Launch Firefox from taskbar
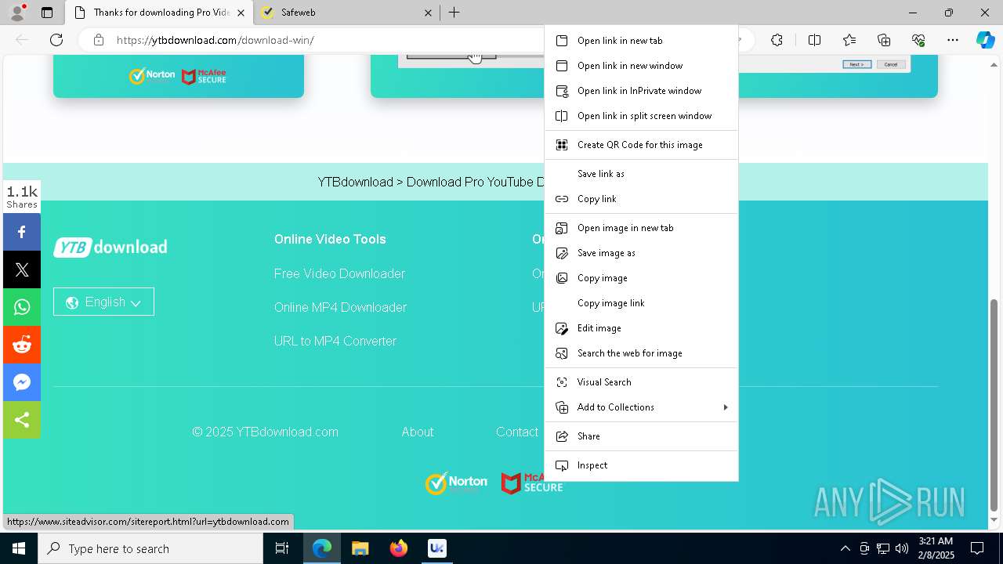Image resolution: width=1003 pixels, height=564 pixels. point(399,548)
